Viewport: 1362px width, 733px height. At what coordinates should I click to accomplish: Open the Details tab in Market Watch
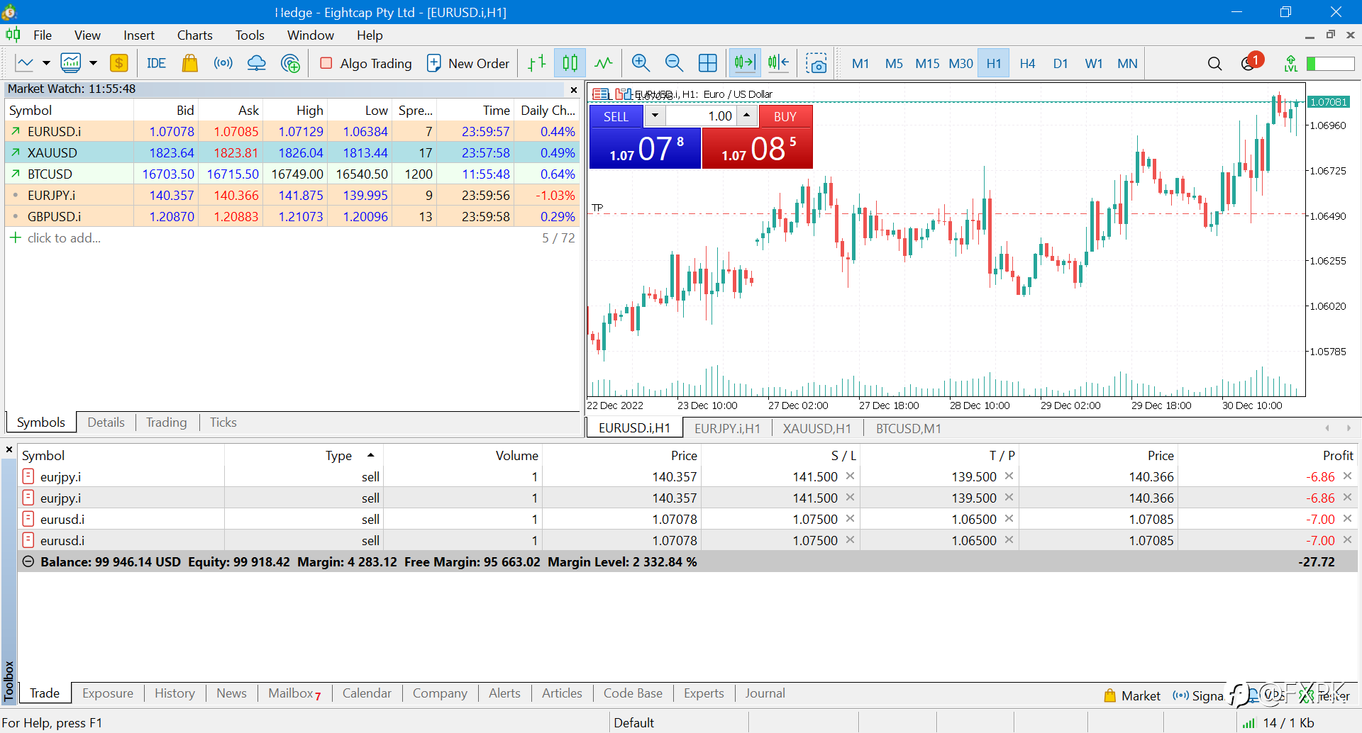point(106,423)
